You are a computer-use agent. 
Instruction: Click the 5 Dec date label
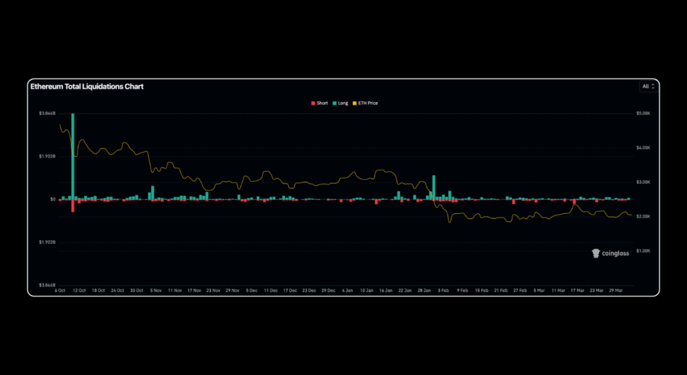click(252, 290)
